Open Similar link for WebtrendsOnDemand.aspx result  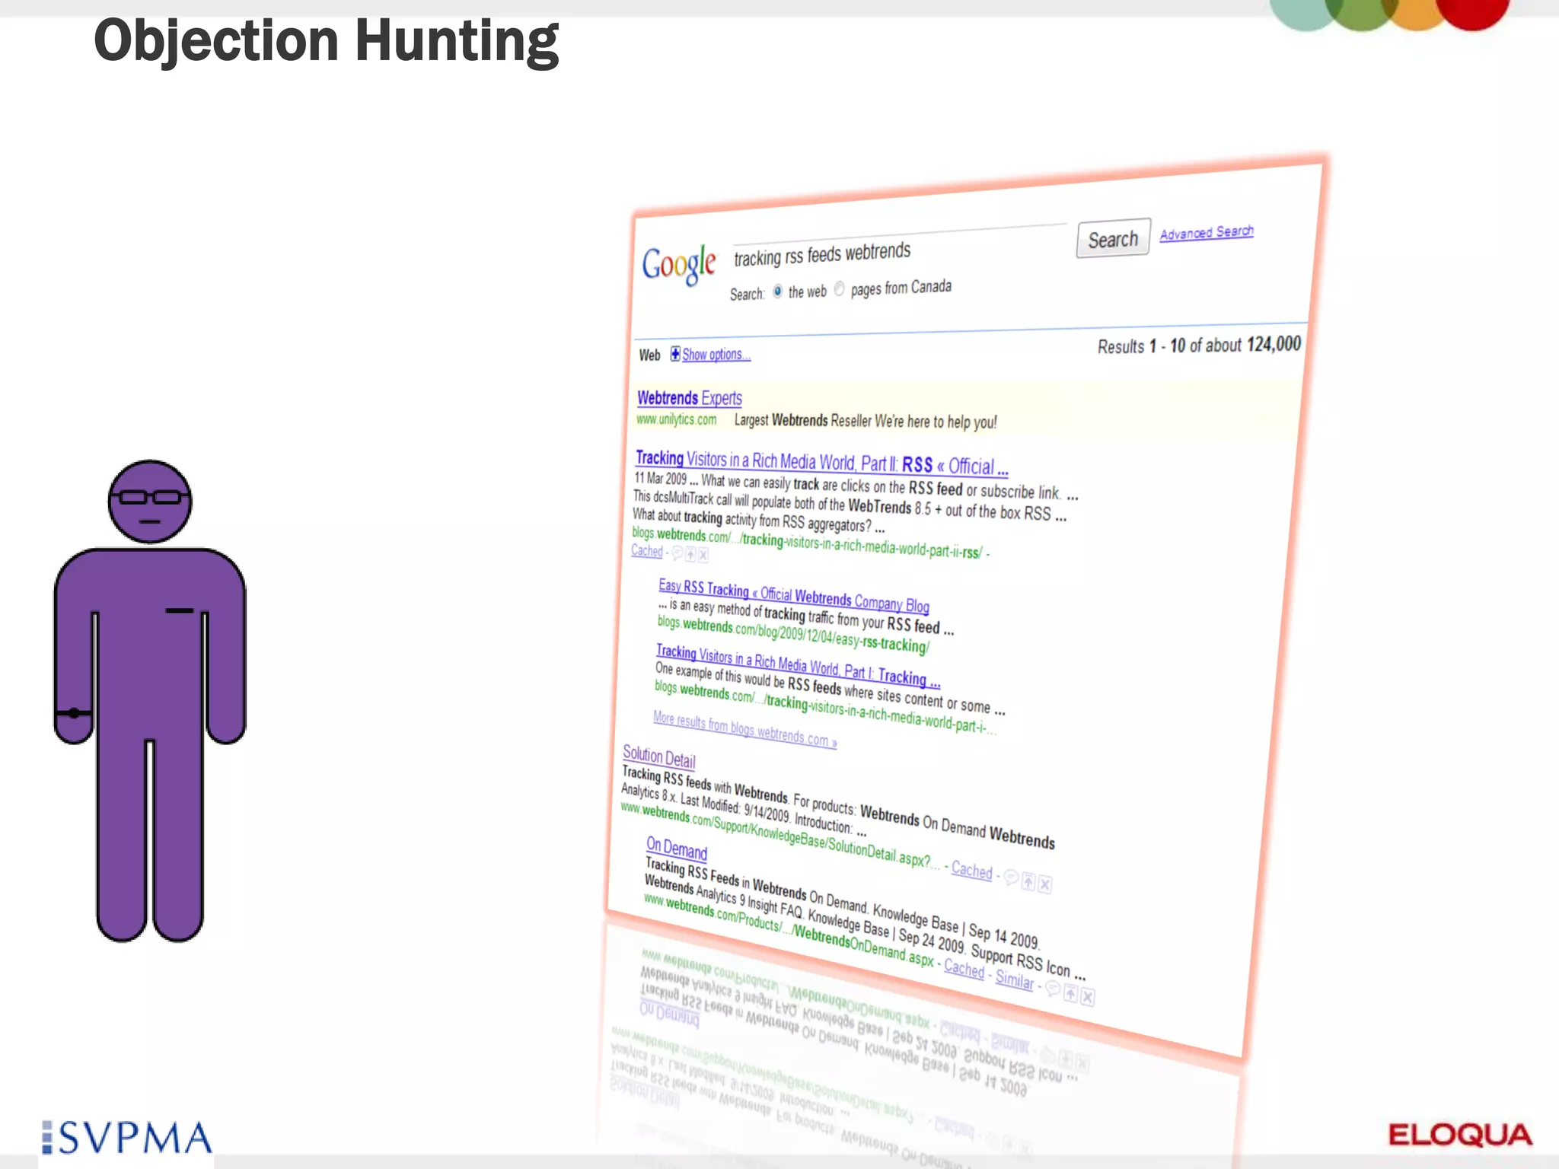1015,979
